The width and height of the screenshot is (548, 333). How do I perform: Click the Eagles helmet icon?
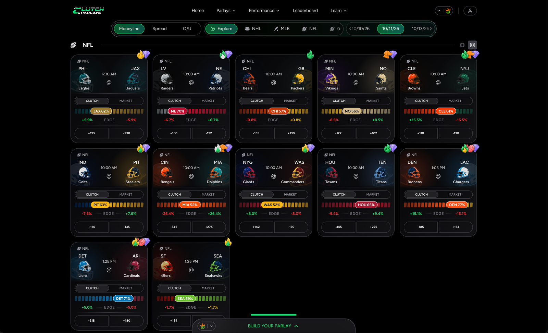click(x=84, y=79)
